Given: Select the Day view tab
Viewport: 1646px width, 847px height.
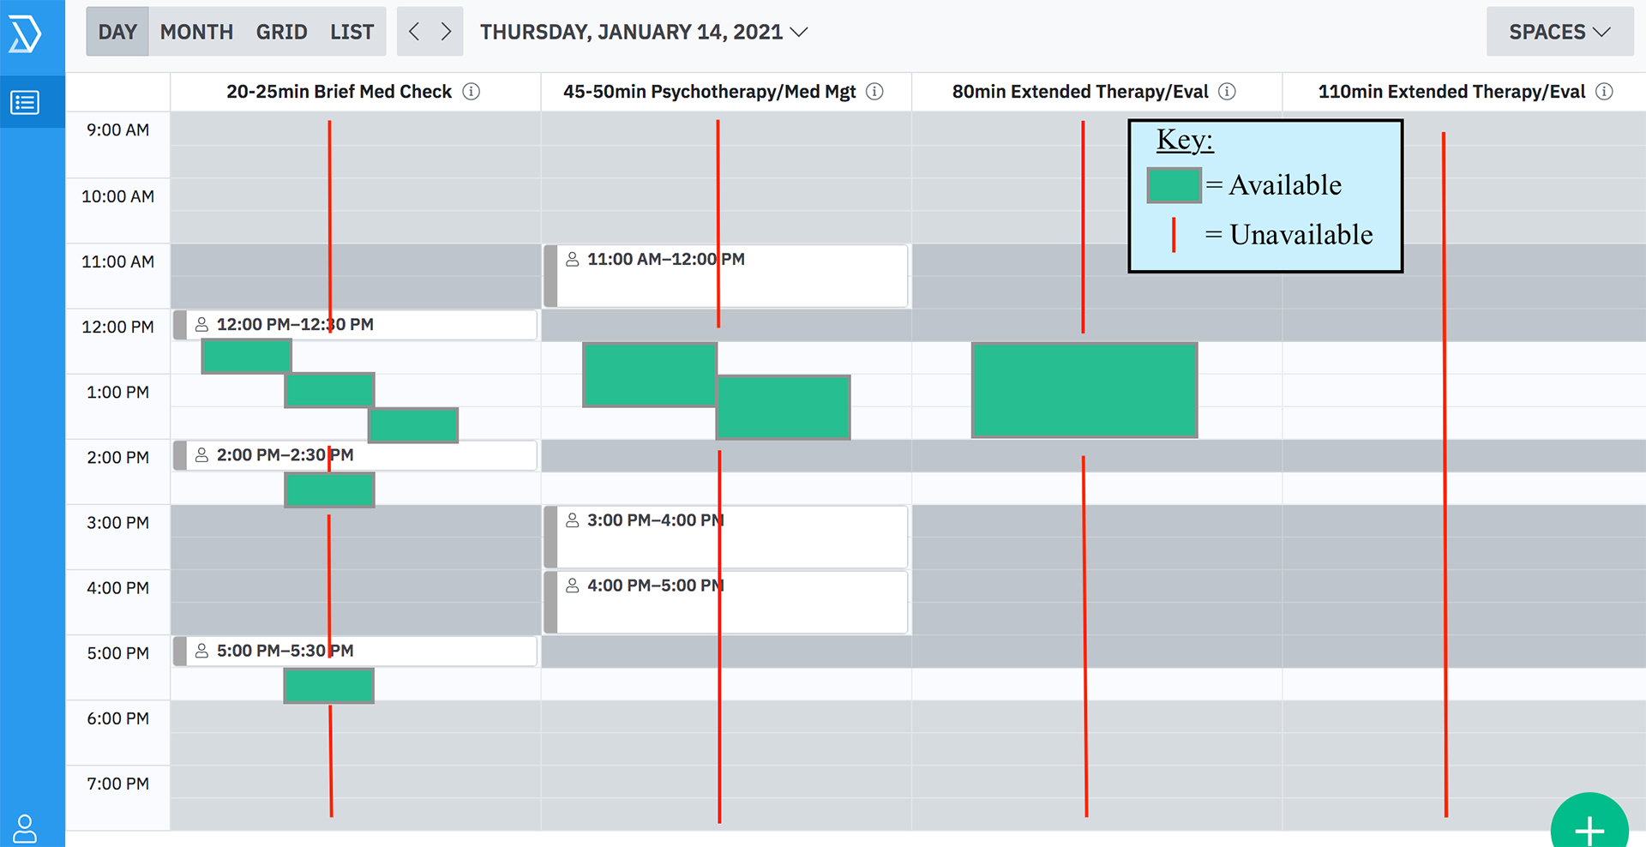Looking at the screenshot, I should pos(117,32).
